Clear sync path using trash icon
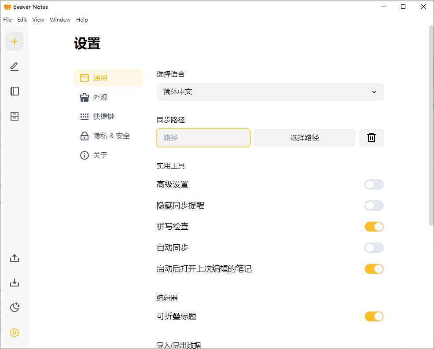The width and height of the screenshot is (434, 349). coord(371,137)
